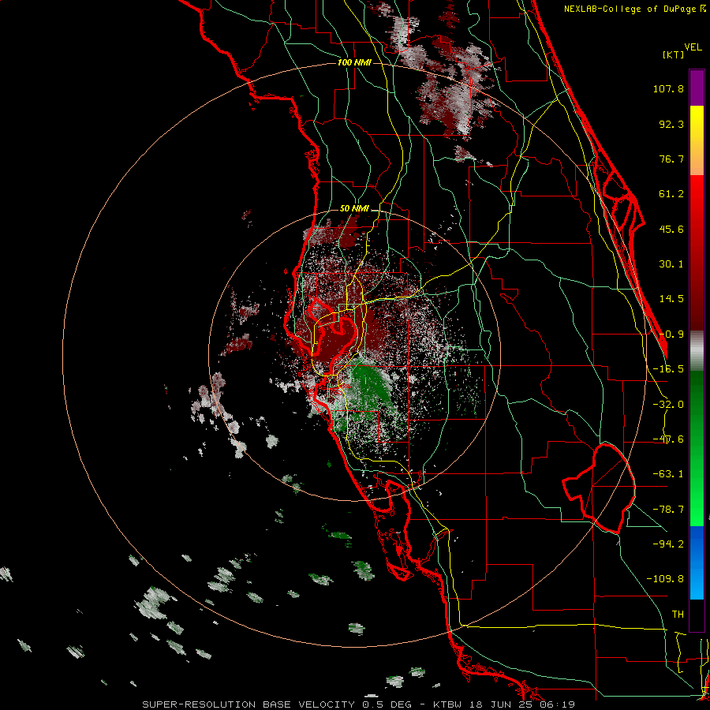Select the -32.0 scale value
Screen dimensions: 710x710
pos(668,405)
